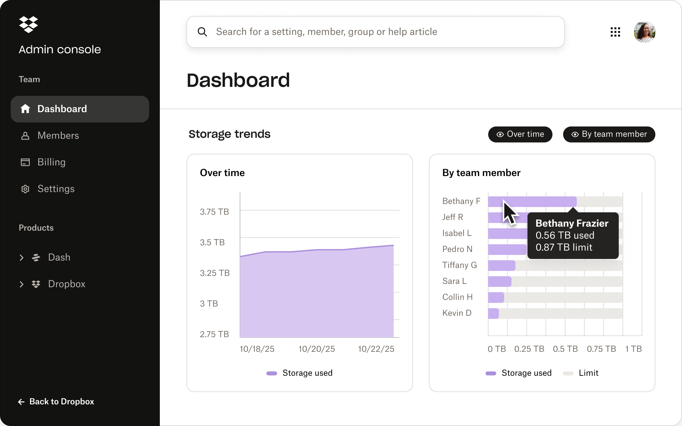Viewport: 682px width, 426px height.
Task: Open the apps grid icon
Action: click(x=615, y=32)
